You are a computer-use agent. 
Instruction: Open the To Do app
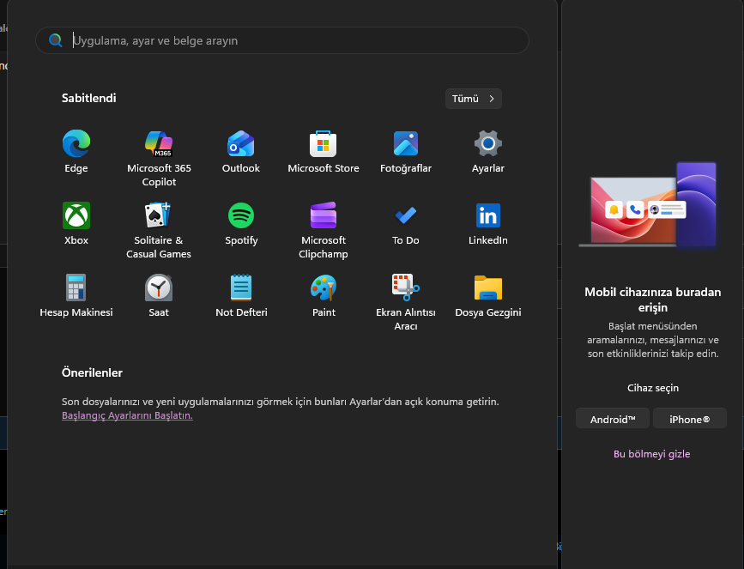(x=406, y=215)
